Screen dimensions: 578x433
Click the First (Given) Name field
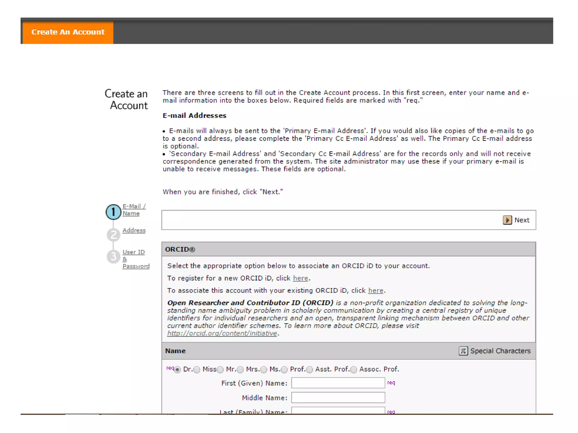tap(338, 383)
